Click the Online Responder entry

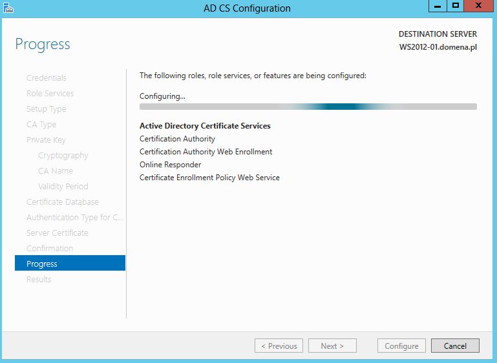tap(170, 165)
